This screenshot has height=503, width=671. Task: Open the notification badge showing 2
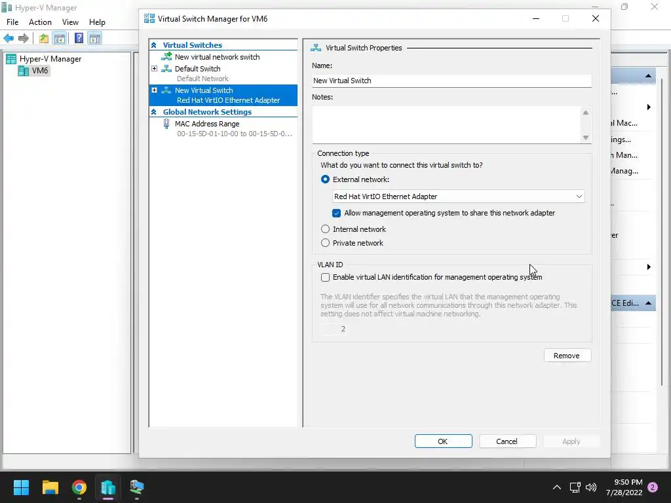pos(653,487)
